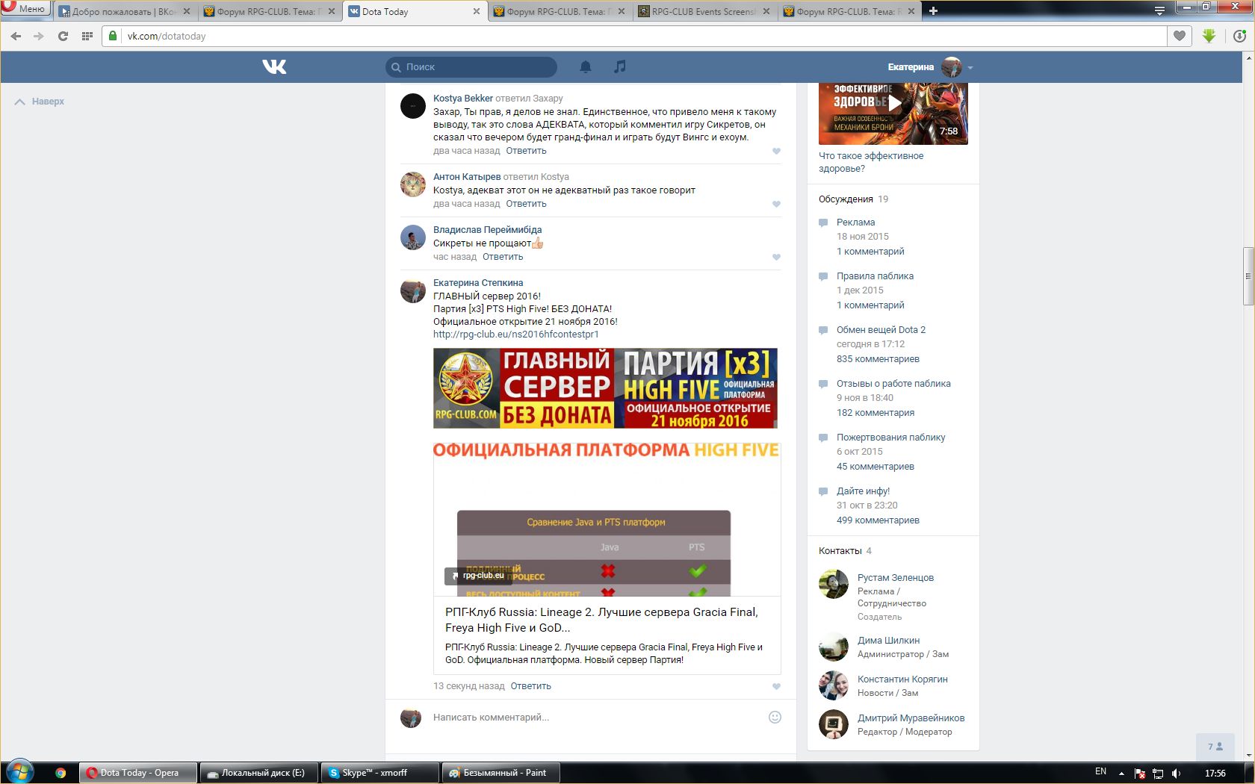Open Рустам Зеленцов's contact profile
The width and height of the screenshot is (1255, 784).
coord(895,578)
